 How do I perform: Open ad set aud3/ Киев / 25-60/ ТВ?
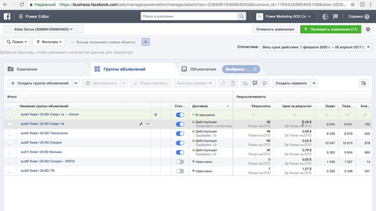tap(38, 171)
